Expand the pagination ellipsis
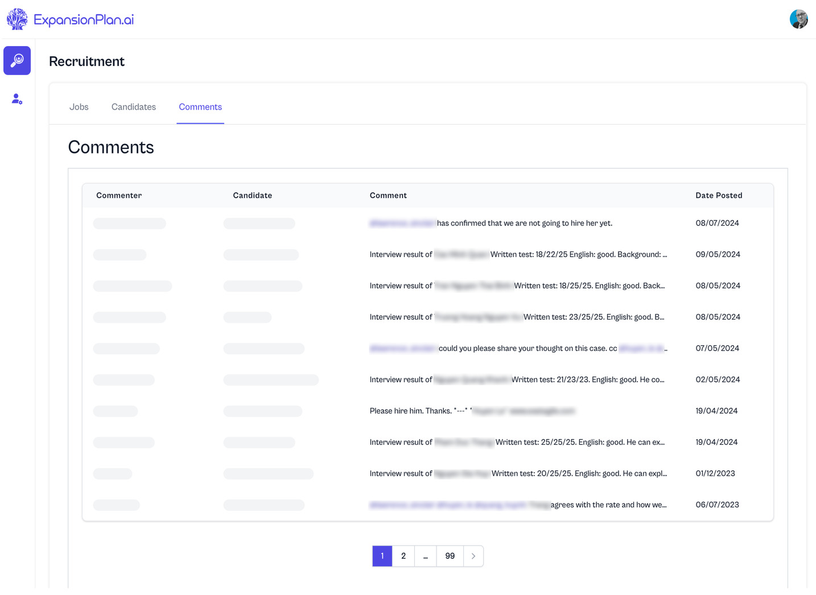Image resolution: width=816 pixels, height=595 pixels. (426, 556)
